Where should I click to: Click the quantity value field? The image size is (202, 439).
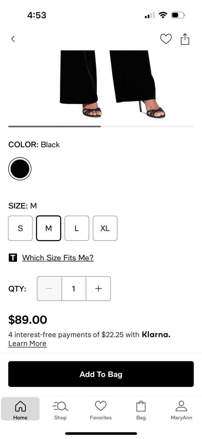click(x=74, y=288)
